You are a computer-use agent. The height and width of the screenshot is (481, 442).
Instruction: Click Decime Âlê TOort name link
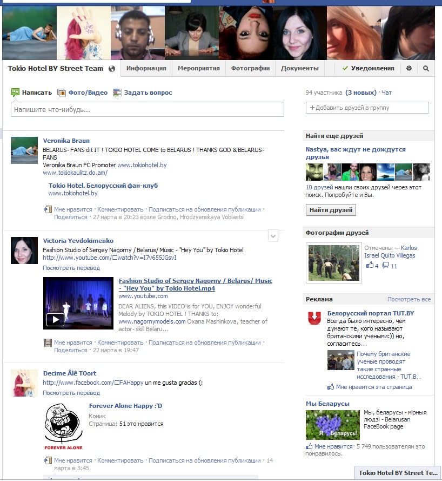[x=70, y=373]
